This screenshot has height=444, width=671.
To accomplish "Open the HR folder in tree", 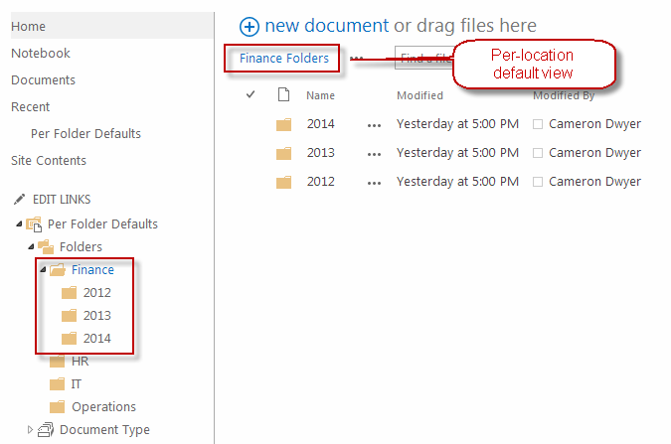I will pos(80,362).
